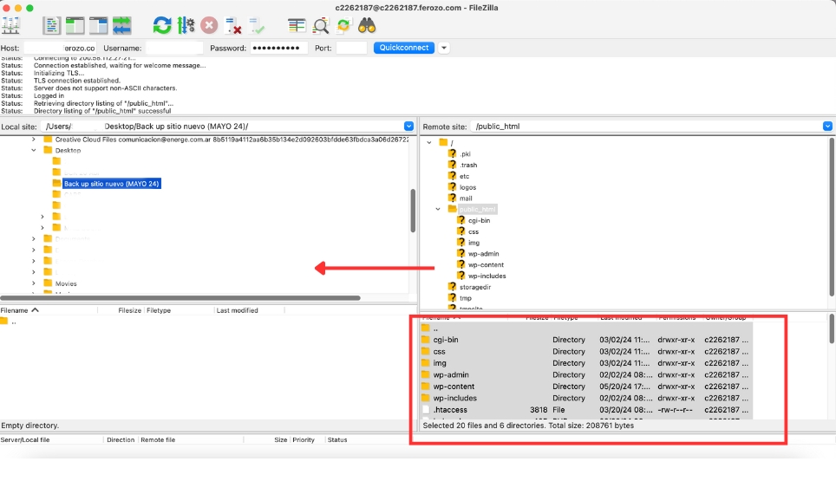The width and height of the screenshot is (836, 481).
Task: Open the Quickconnect history dropdown arrow
Action: (444, 48)
